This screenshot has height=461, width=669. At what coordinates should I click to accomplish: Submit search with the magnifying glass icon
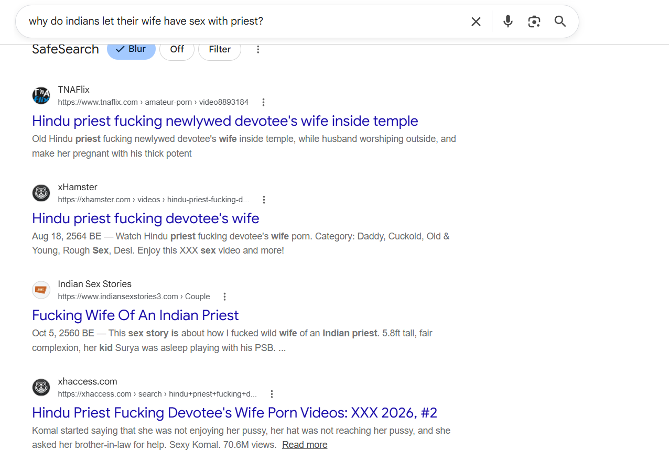[560, 21]
